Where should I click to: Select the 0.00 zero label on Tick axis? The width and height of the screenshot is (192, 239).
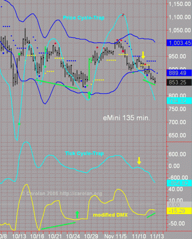[174, 166]
